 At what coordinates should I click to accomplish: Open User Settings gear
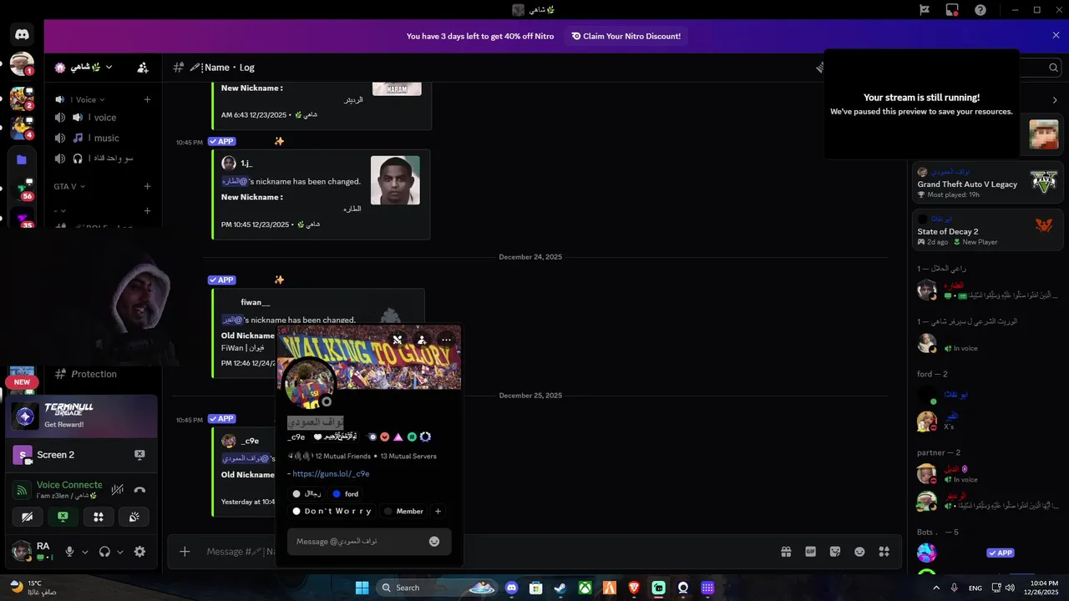139,552
